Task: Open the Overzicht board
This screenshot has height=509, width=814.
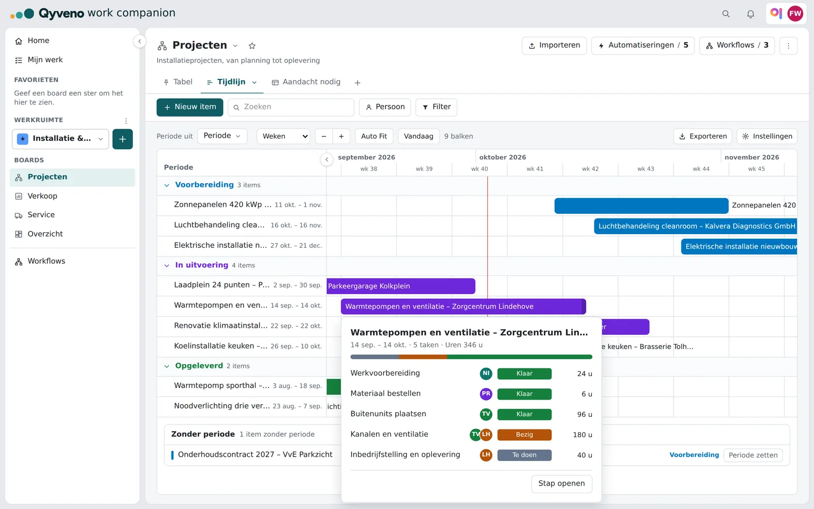Action: tap(72, 234)
